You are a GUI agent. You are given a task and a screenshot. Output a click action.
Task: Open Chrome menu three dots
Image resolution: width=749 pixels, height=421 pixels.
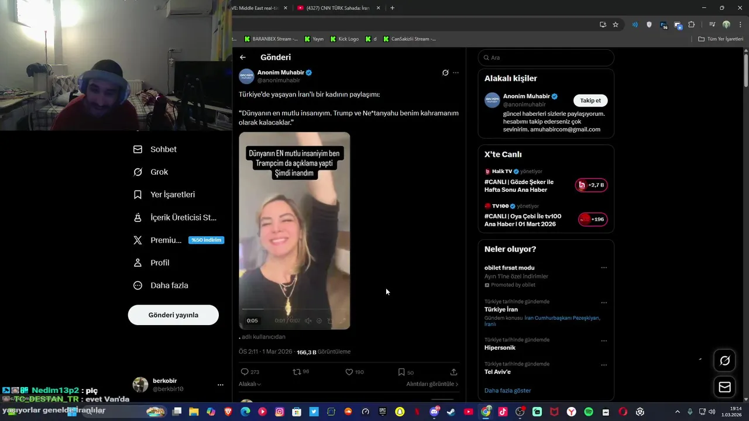click(x=739, y=25)
